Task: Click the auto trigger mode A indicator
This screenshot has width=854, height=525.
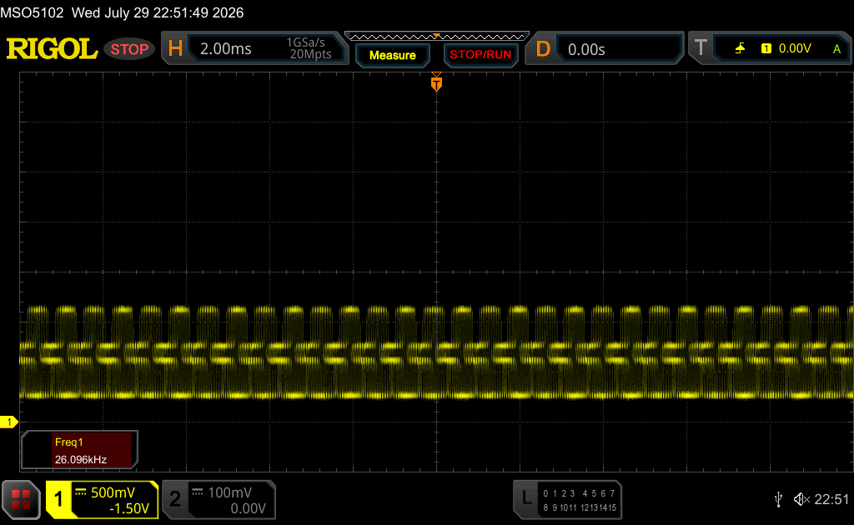Action: (x=836, y=49)
